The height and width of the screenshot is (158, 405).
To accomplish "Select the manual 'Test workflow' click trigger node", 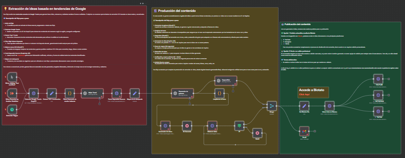I will tap(12, 77).
